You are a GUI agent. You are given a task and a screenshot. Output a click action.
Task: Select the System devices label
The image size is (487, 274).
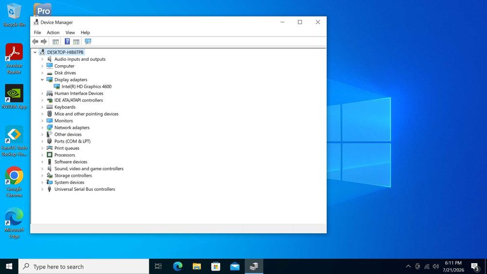(x=69, y=182)
